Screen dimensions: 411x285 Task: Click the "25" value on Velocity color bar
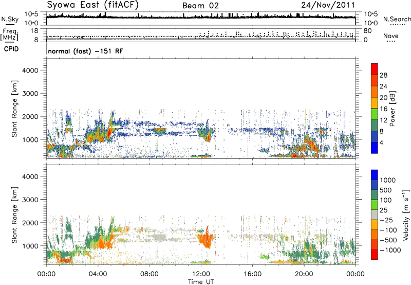pyautogui.click(x=384, y=210)
